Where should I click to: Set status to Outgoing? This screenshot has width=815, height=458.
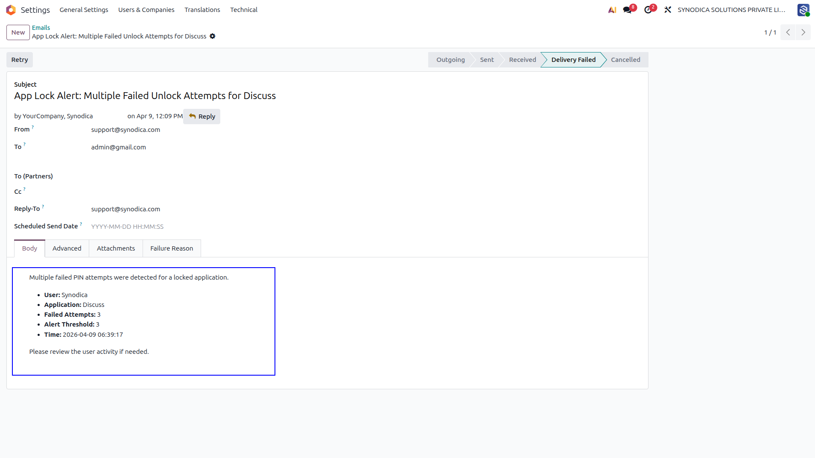pos(450,60)
